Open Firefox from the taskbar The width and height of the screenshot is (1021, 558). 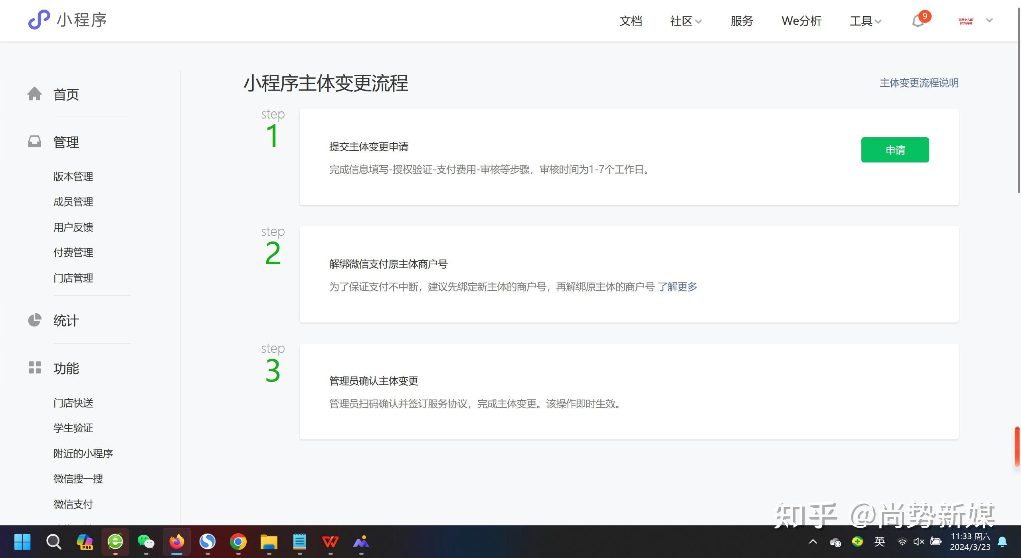pyautogui.click(x=177, y=542)
